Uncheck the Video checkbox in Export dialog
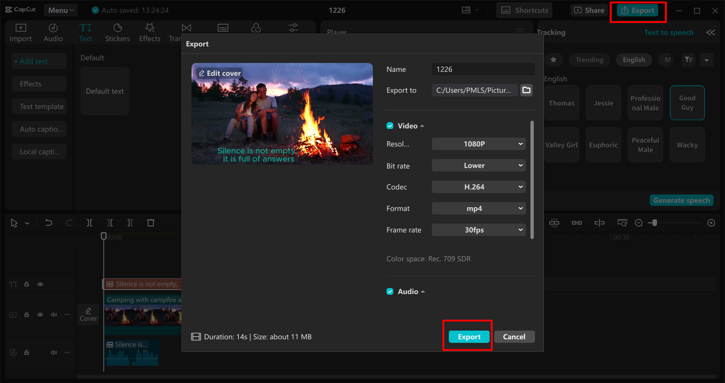Viewport: 725px width, 383px height. (390, 126)
